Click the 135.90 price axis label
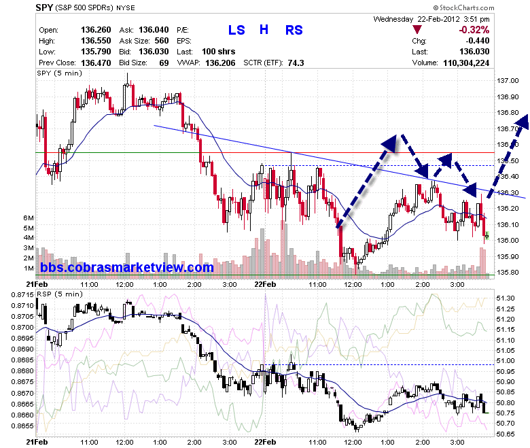530x448 pixels. click(508, 256)
